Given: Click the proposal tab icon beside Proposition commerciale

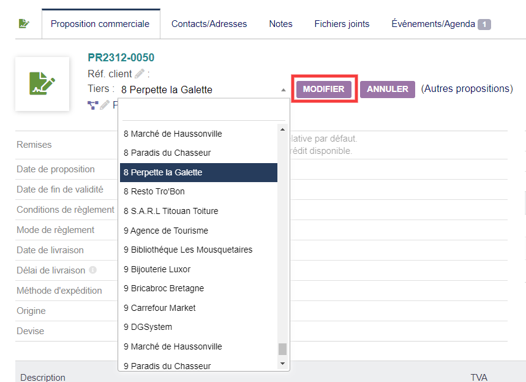Looking at the screenshot, I should click(24, 23).
